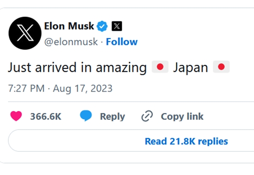This screenshot has width=254, height=175.
Task: Click the word 'Japan' in the tweet
Action: tap(191, 68)
